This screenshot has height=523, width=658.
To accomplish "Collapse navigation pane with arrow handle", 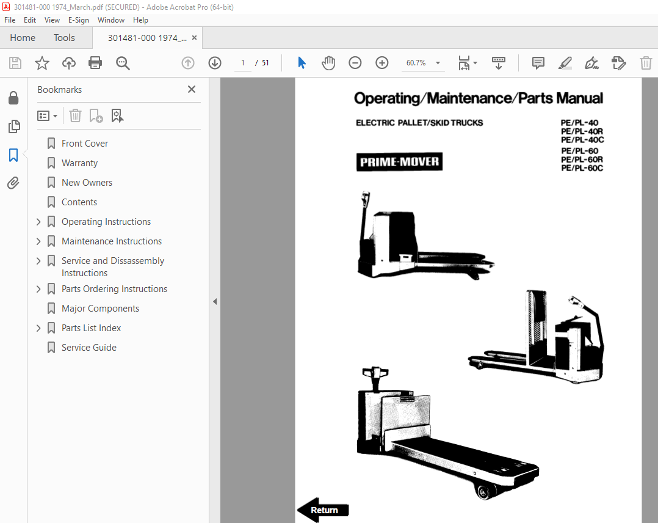I will (x=215, y=302).
